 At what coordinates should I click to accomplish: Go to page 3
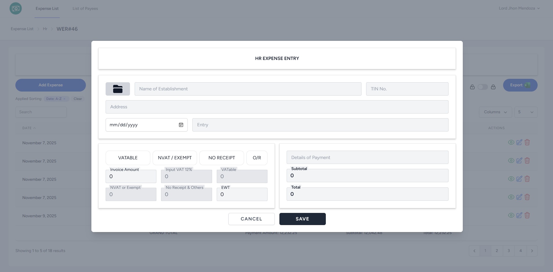pyautogui.click(x=509, y=251)
